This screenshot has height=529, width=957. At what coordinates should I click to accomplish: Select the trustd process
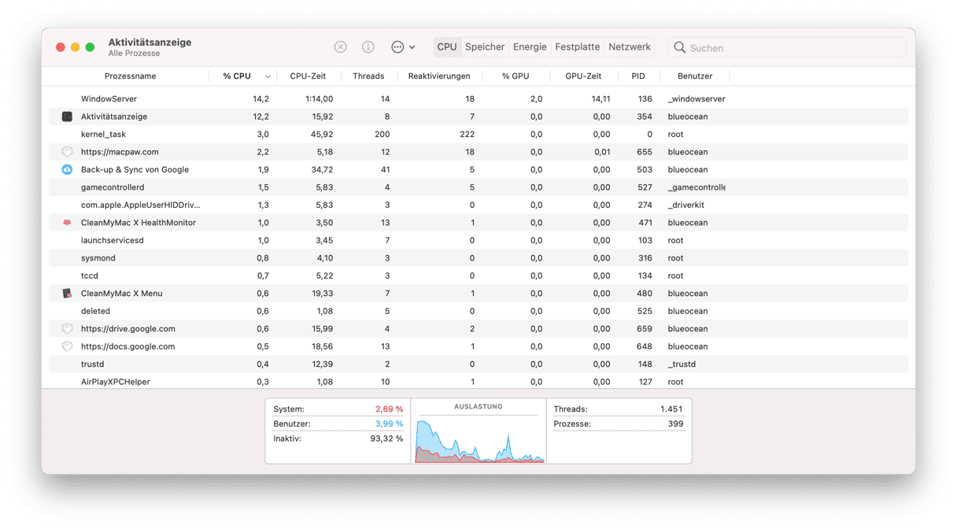coord(479,364)
